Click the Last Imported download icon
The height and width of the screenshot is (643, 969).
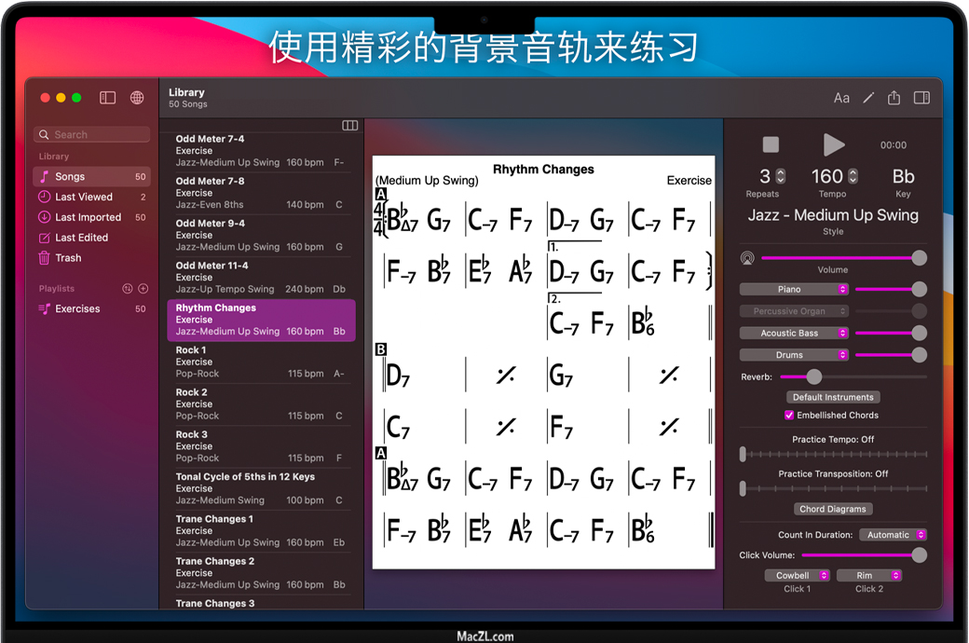(44, 217)
